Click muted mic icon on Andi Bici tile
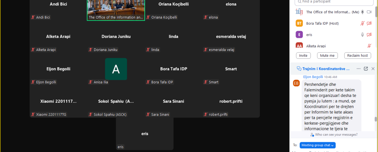378x152 pixels. point(33,17)
